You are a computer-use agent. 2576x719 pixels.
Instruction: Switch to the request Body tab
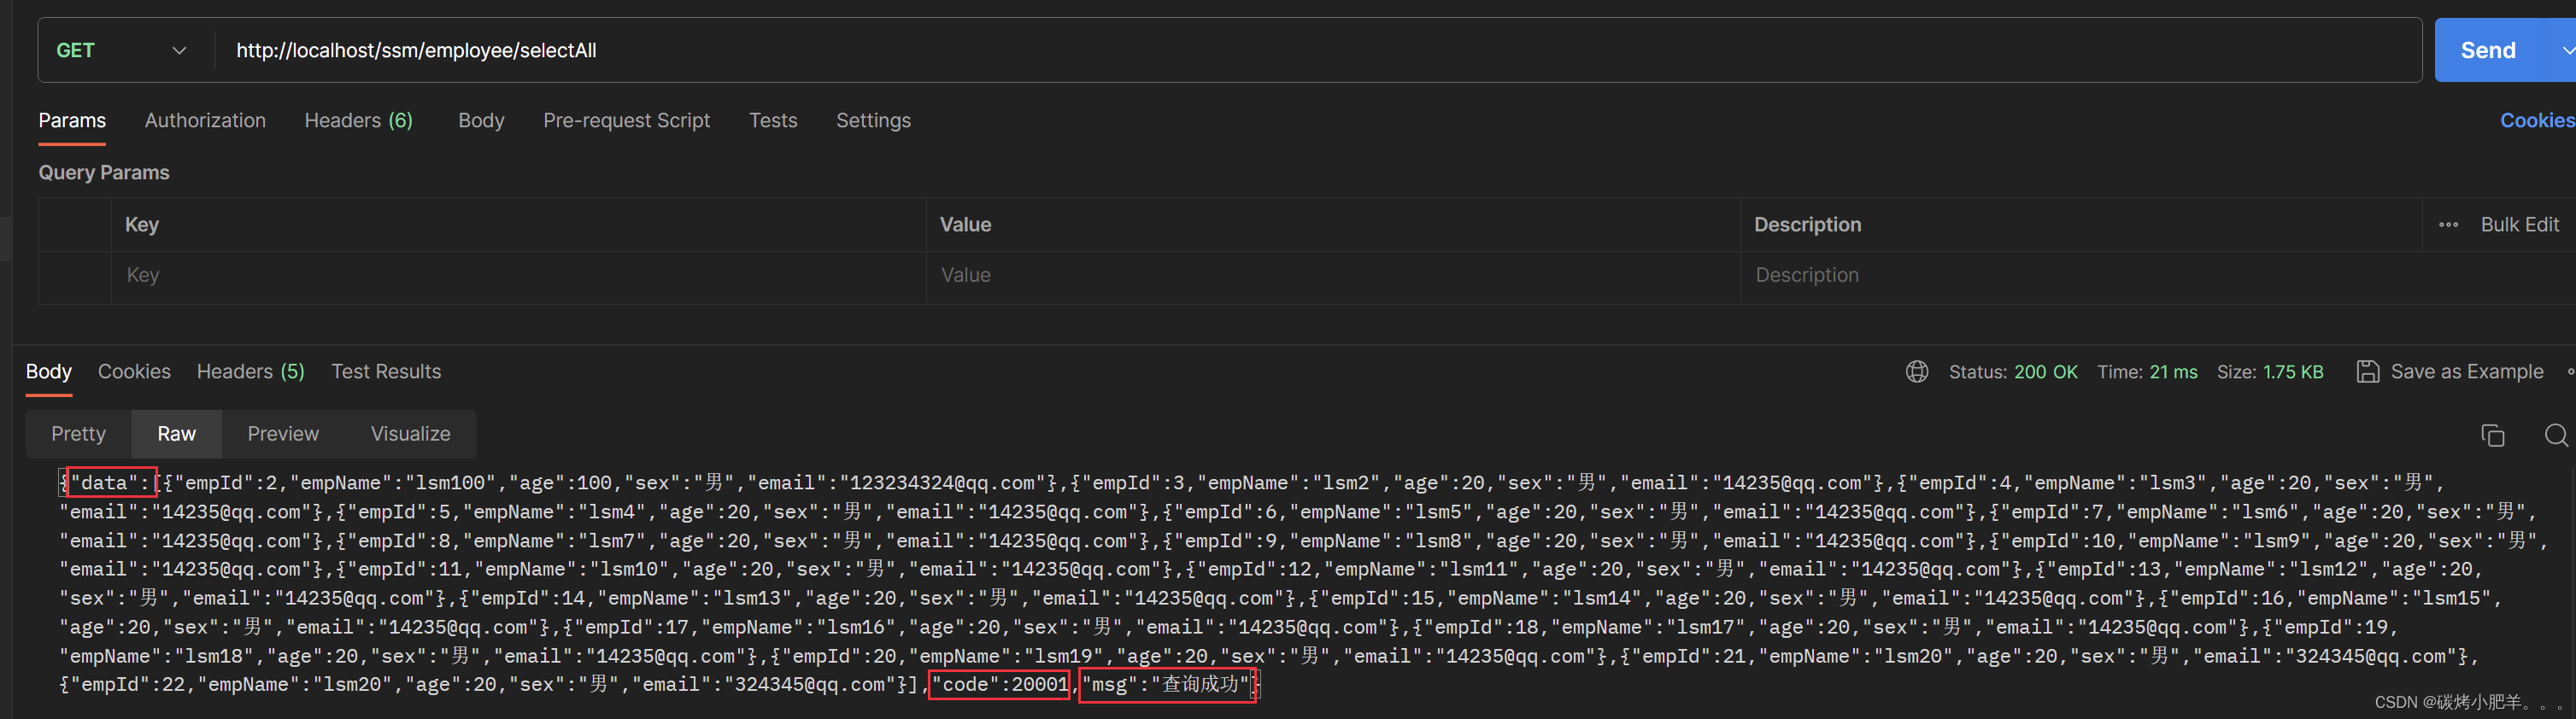click(481, 120)
